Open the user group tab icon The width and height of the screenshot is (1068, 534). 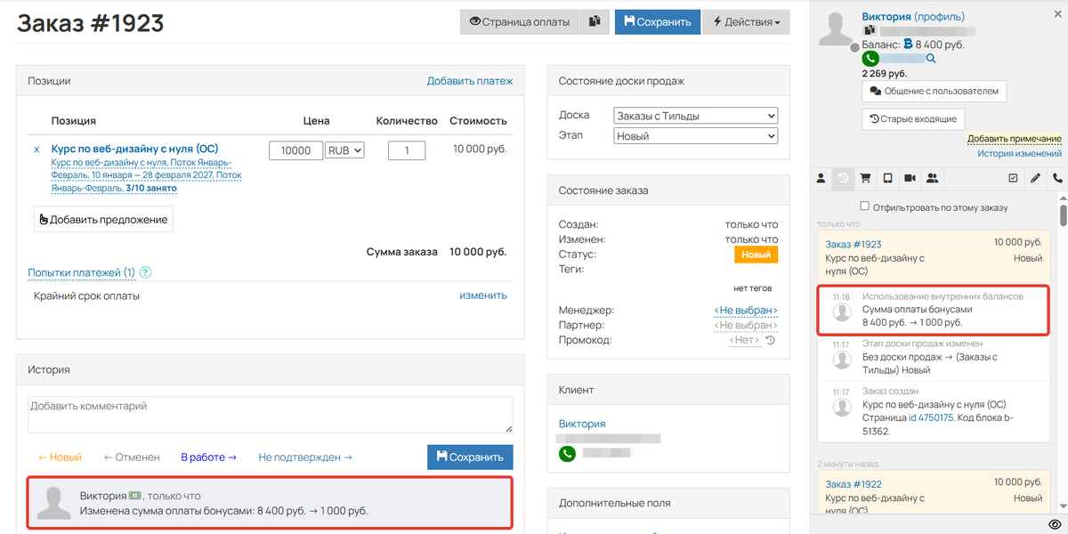coord(932,178)
